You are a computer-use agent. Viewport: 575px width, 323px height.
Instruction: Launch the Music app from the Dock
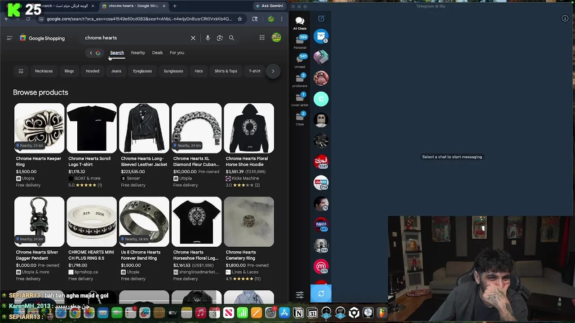point(201,313)
